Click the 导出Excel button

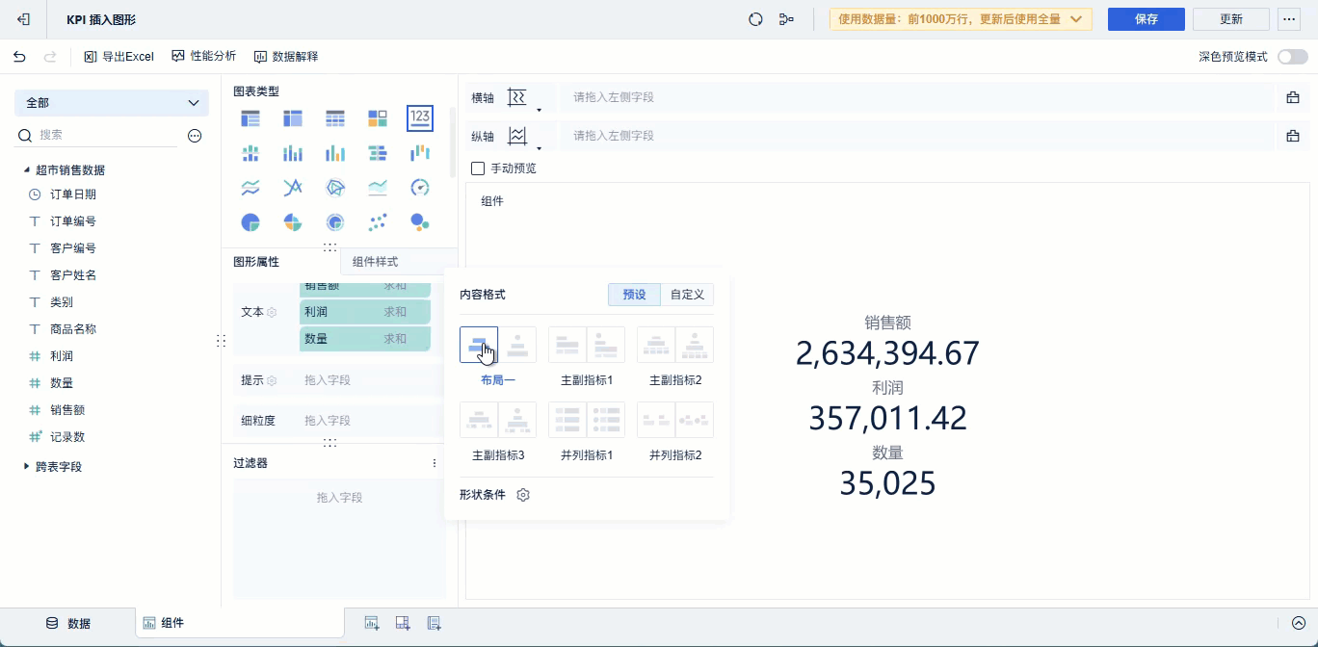click(119, 57)
